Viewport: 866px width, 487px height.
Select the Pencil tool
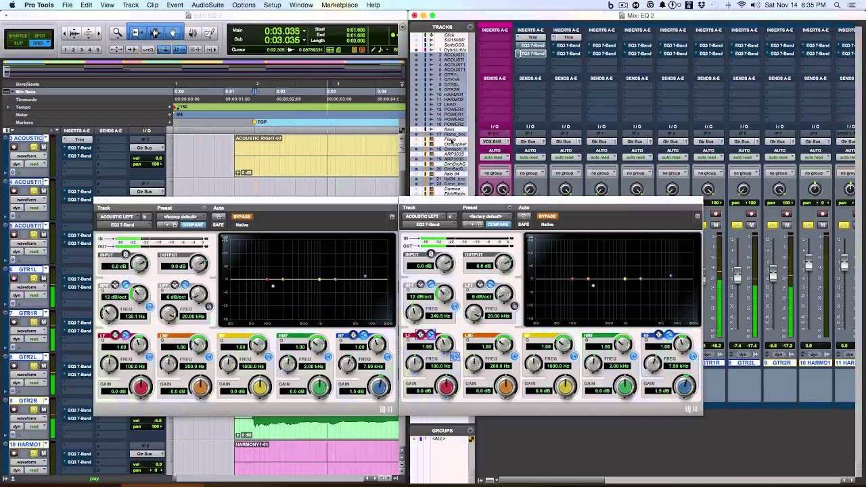point(210,32)
